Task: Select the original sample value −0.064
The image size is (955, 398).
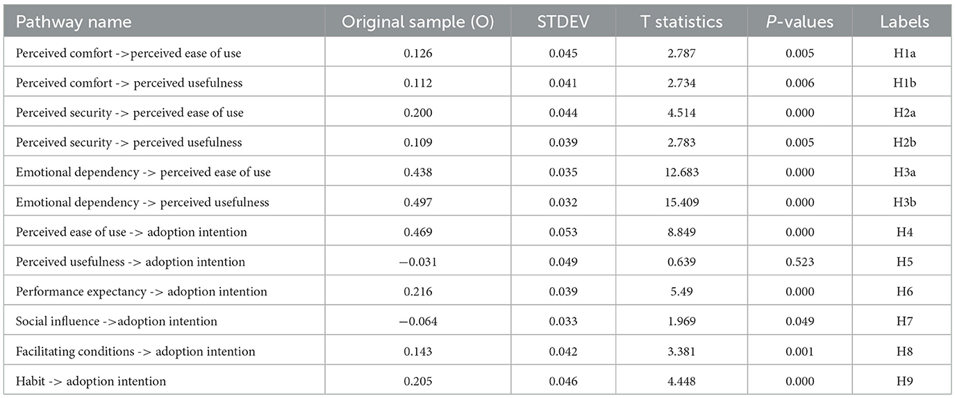Action: tap(417, 322)
